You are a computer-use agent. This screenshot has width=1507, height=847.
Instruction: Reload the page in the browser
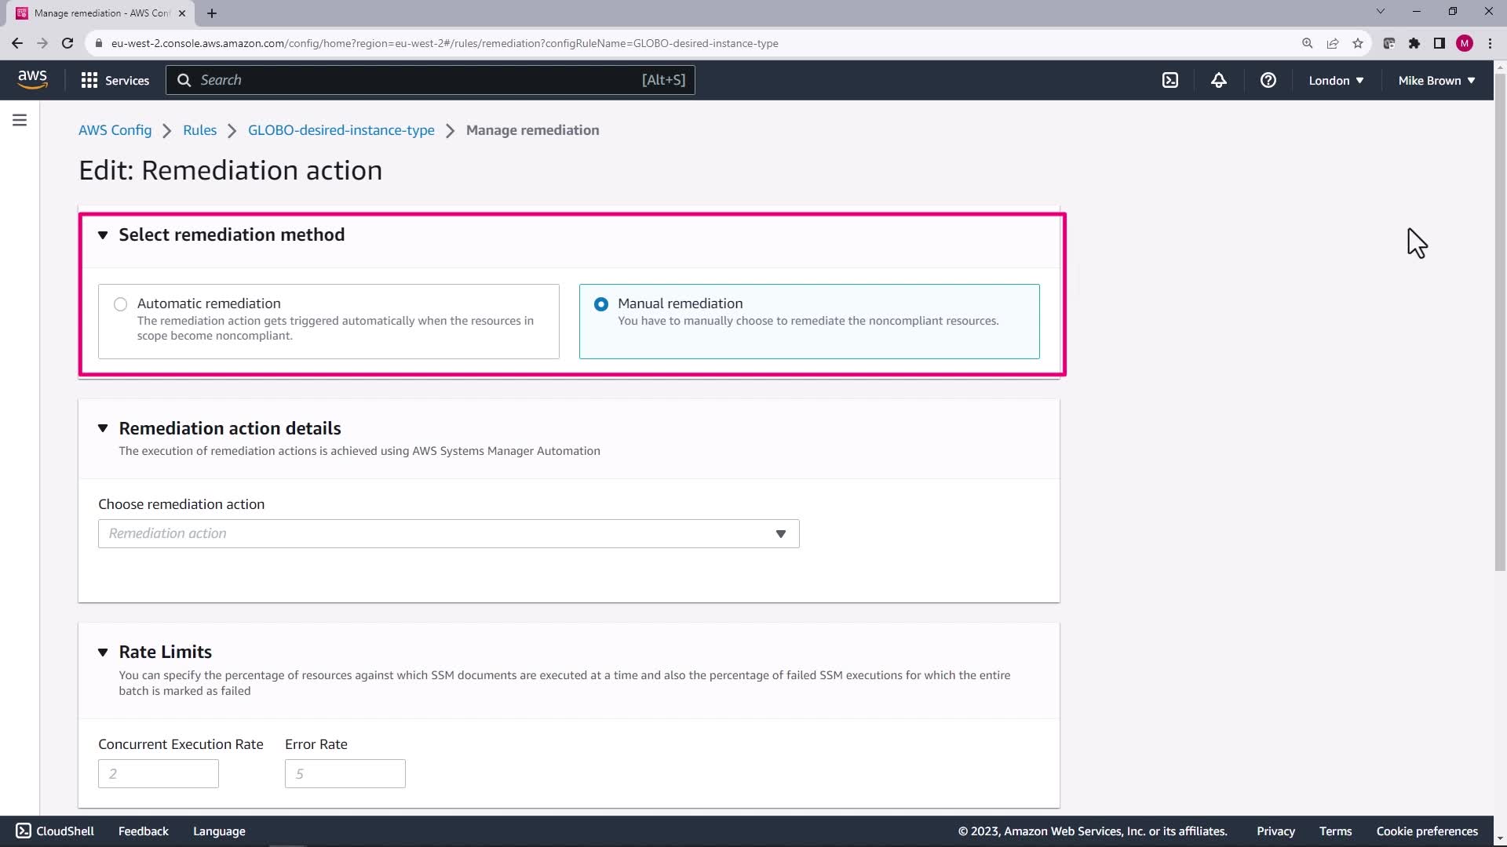(x=68, y=43)
